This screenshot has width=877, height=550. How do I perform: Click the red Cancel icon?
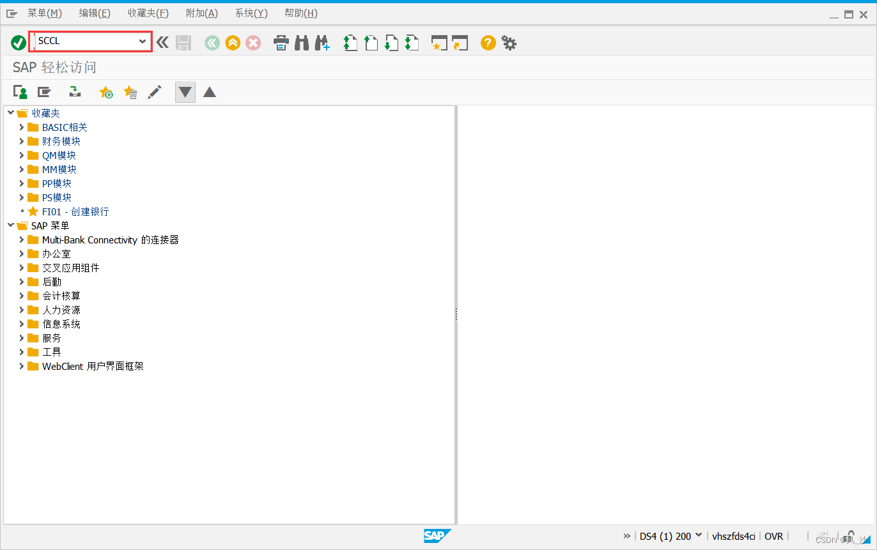(253, 43)
